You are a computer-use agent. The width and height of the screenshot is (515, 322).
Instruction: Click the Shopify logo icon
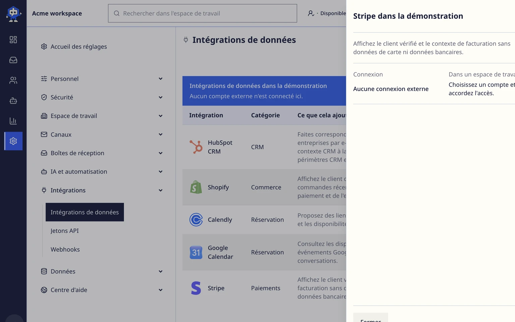(x=196, y=187)
